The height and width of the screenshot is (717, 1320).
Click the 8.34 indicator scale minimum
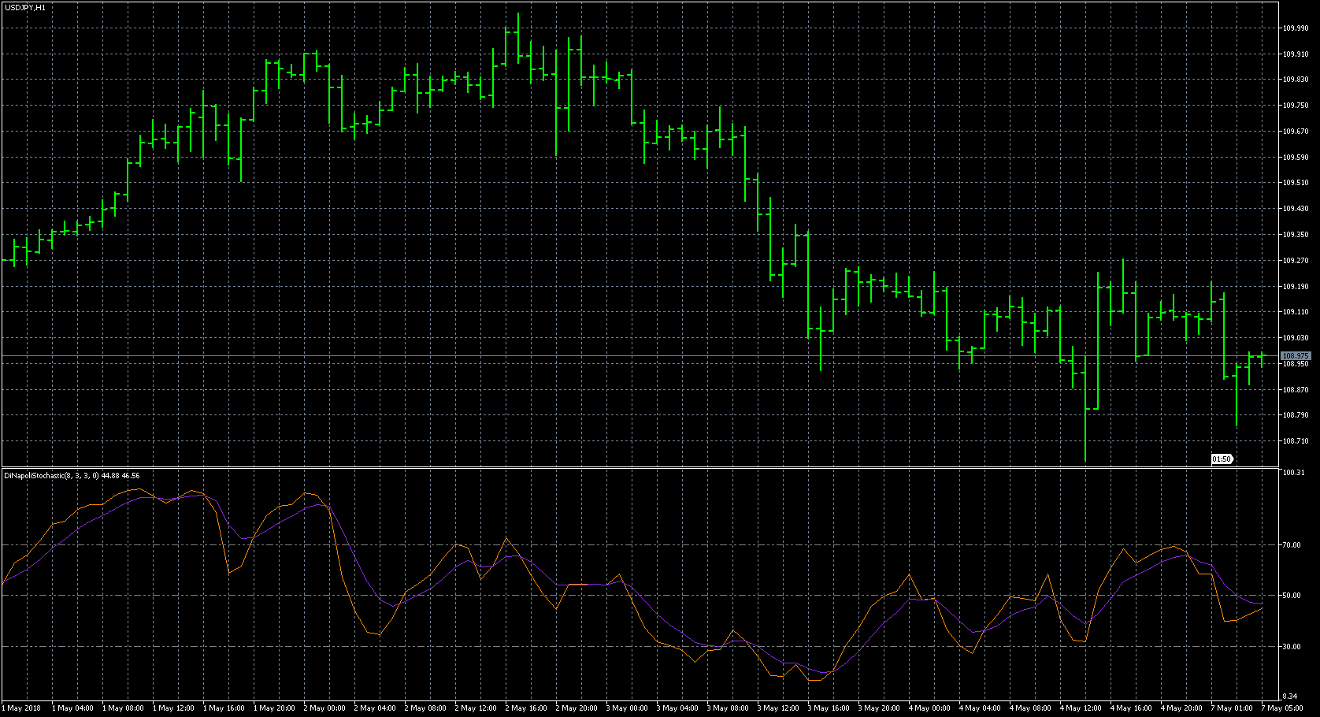tap(1289, 697)
